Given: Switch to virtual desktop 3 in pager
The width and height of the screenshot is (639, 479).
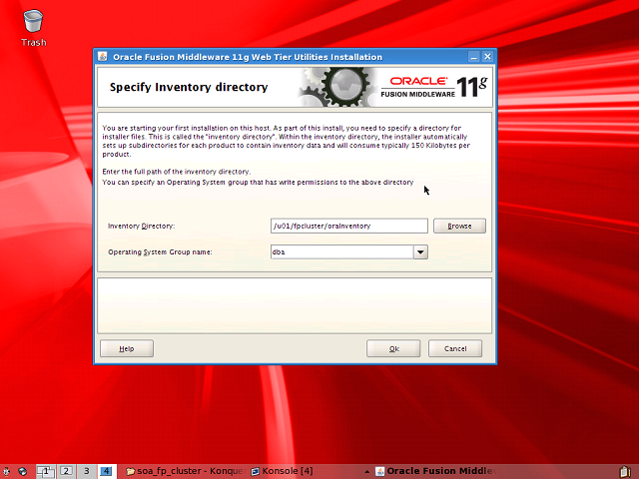Looking at the screenshot, I should click(x=87, y=471).
